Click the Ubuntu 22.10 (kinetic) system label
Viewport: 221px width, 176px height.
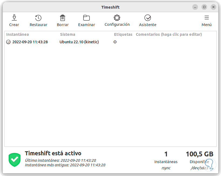tap(79, 42)
